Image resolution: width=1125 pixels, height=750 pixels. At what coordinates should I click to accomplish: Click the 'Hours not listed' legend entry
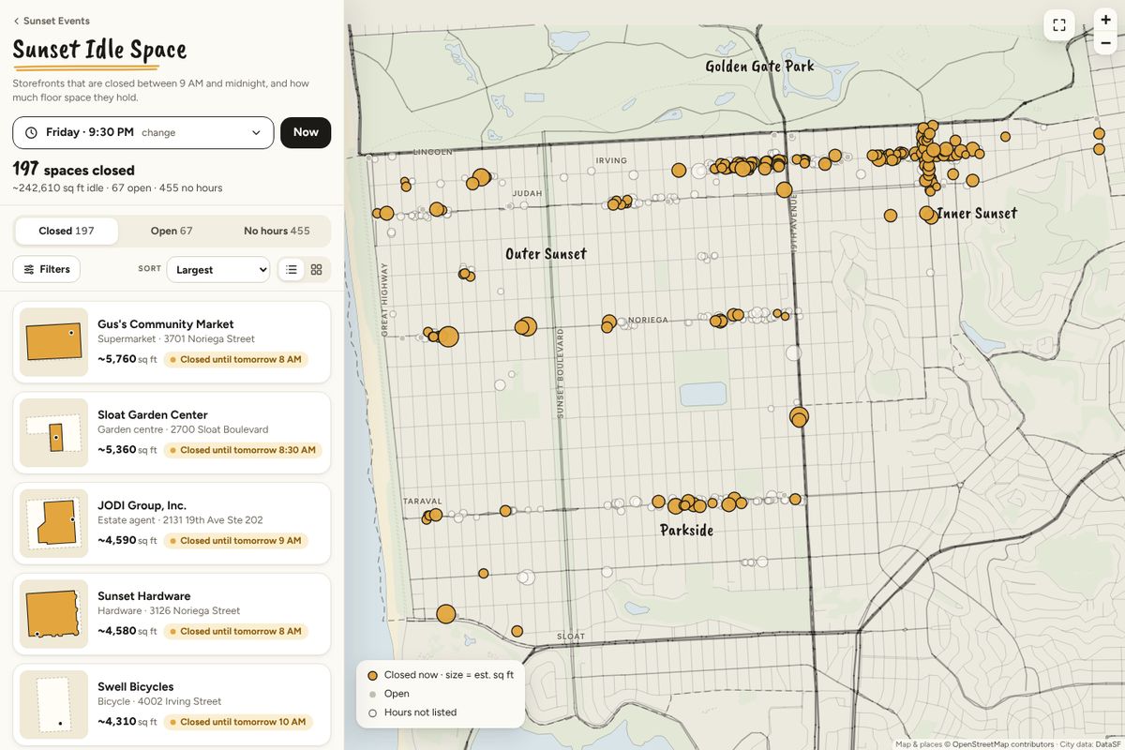[412, 712]
